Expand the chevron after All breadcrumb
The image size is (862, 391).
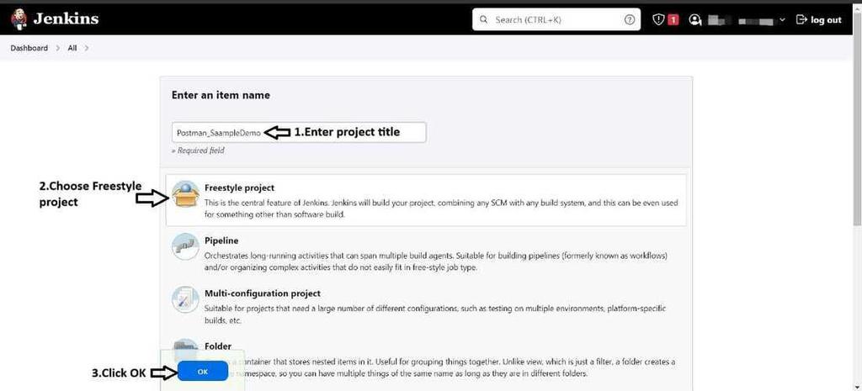click(x=86, y=48)
